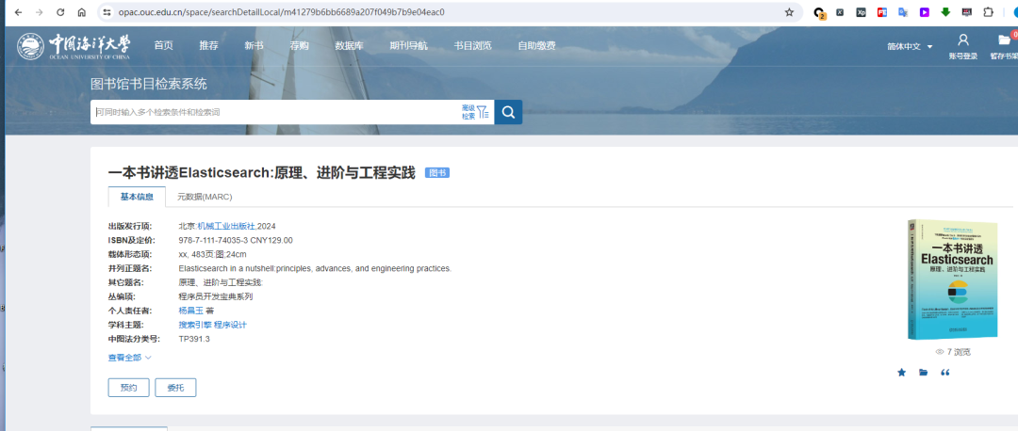Click the 委托 button
Screen dimensions: 1018x431
click(x=175, y=388)
